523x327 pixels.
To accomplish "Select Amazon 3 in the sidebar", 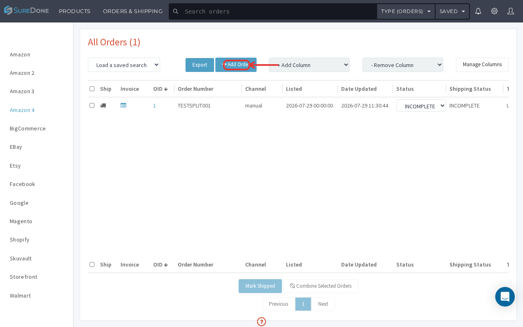I will 22,91.
